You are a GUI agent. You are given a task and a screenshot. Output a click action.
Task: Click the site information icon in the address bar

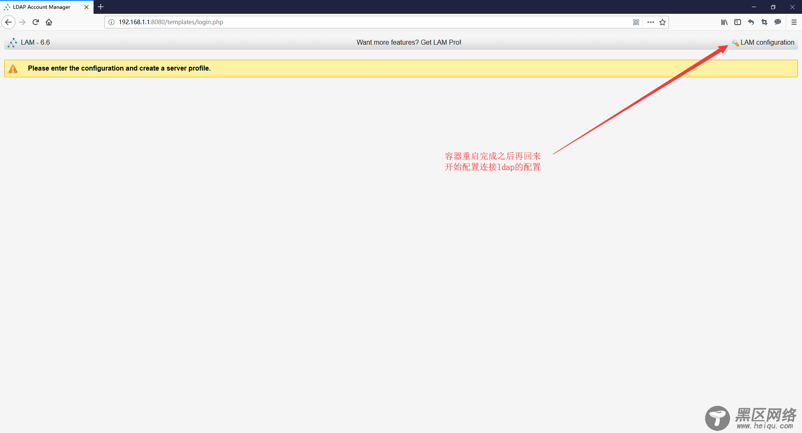(112, 22)
